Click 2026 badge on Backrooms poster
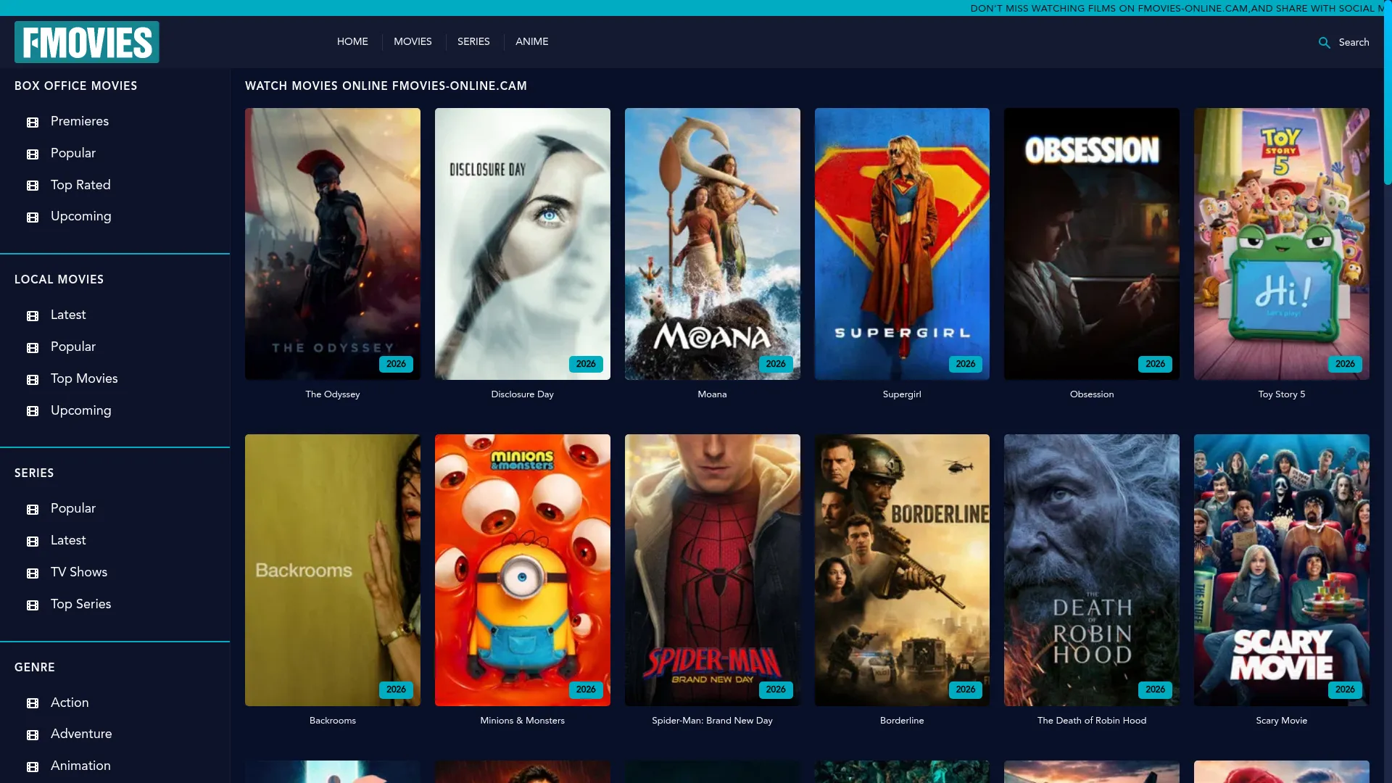 [x=396, y=689]
